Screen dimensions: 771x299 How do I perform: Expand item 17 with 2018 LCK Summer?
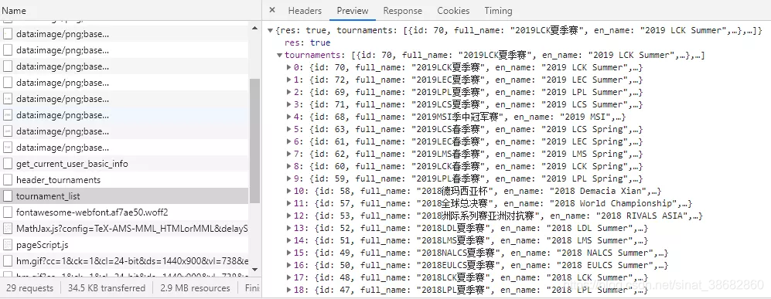288,277
